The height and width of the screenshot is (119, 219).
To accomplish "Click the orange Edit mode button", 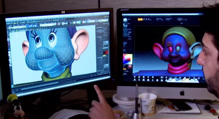I will coord(139,20).
